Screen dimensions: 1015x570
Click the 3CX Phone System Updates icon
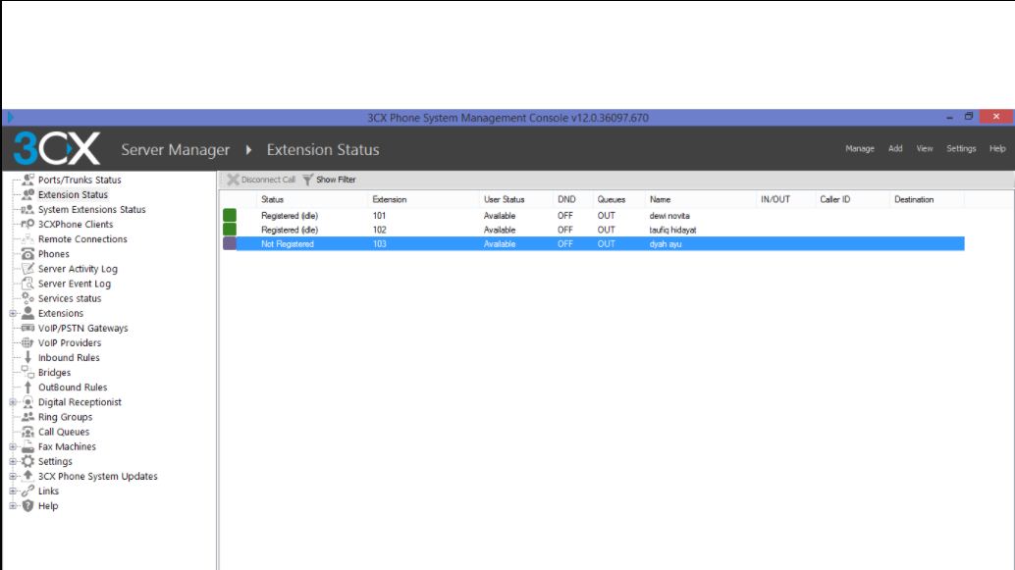click(x=27, y=476)
